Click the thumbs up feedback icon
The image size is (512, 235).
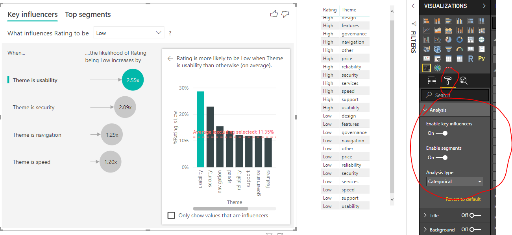coord(274,14)
